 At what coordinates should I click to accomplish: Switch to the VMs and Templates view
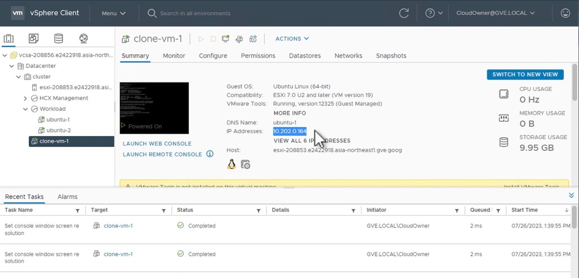33,38
